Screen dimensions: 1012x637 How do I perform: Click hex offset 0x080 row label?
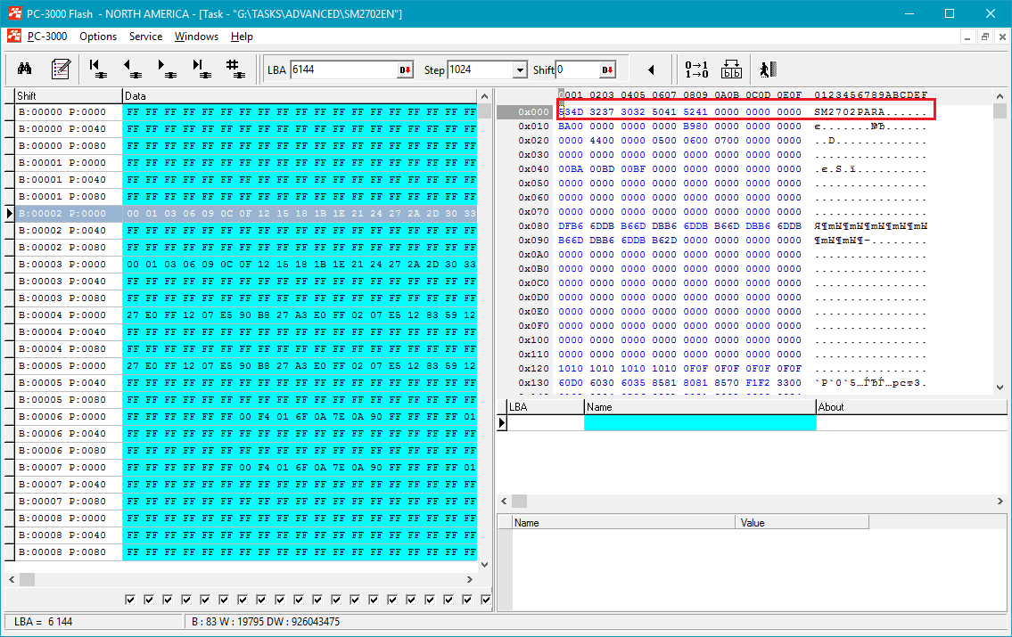point(533,226)
